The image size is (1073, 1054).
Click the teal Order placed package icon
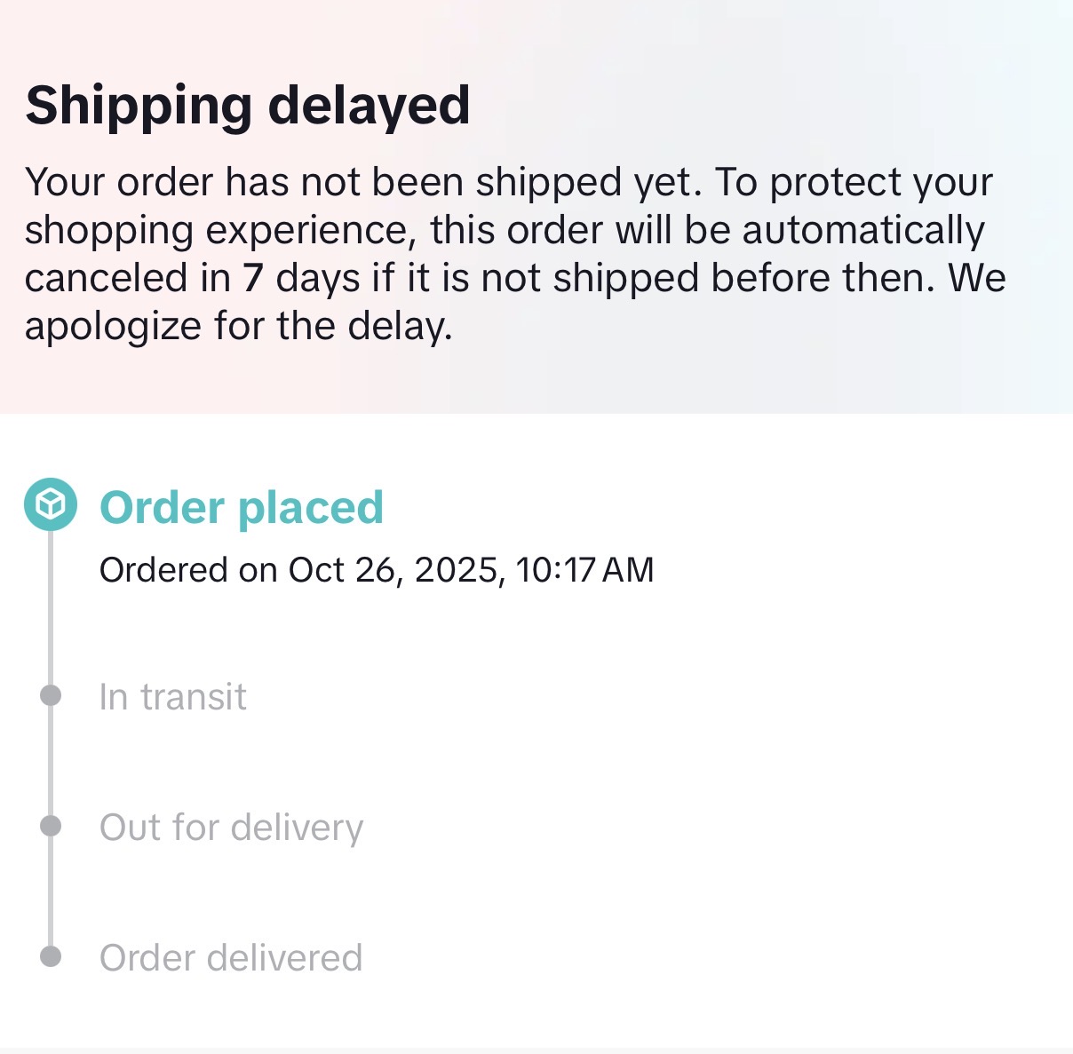click(51, 504)
